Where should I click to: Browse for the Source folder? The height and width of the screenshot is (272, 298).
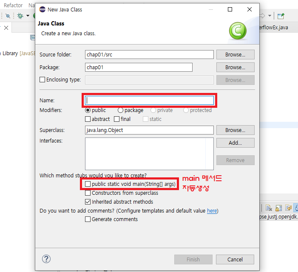point(235,55)
